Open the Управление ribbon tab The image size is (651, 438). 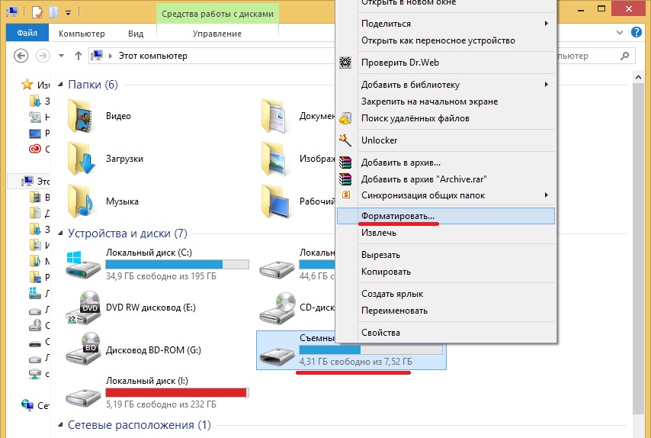pyautogui.click(x=217, y=34)
